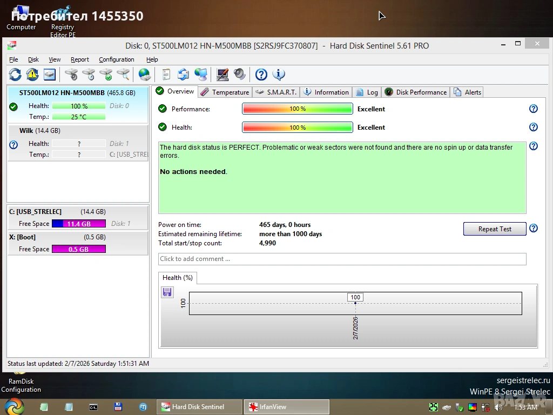553x415 pixels.
Task: Open the disk surface test magnifier icon
Action: 123,75
